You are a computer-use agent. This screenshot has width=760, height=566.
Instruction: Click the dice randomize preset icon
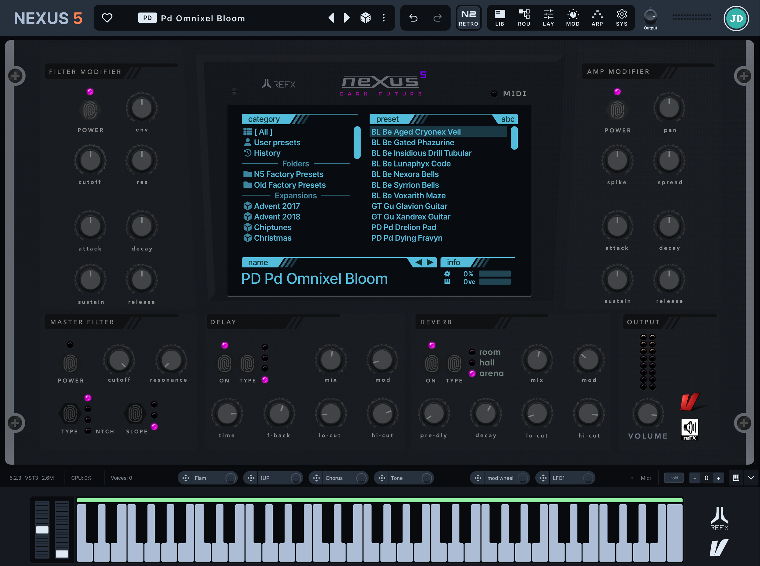pyautogui.click(x=365, y=18)
